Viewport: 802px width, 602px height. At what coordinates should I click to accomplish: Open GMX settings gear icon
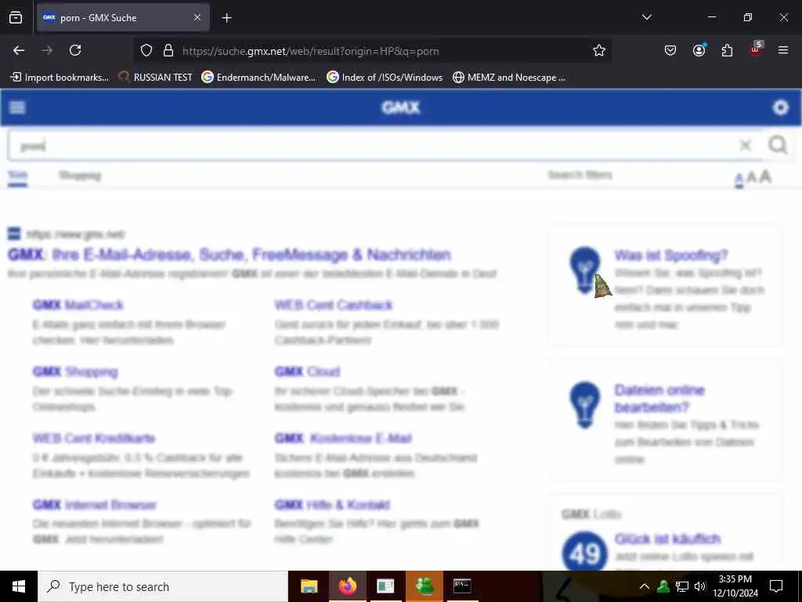[x=781, y=107]
